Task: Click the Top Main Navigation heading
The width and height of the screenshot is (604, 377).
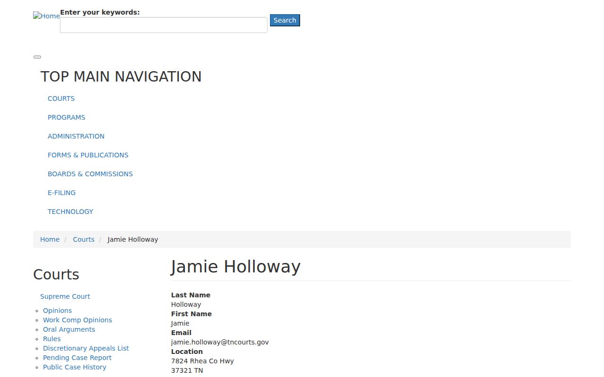Action: tap(121, 76)
